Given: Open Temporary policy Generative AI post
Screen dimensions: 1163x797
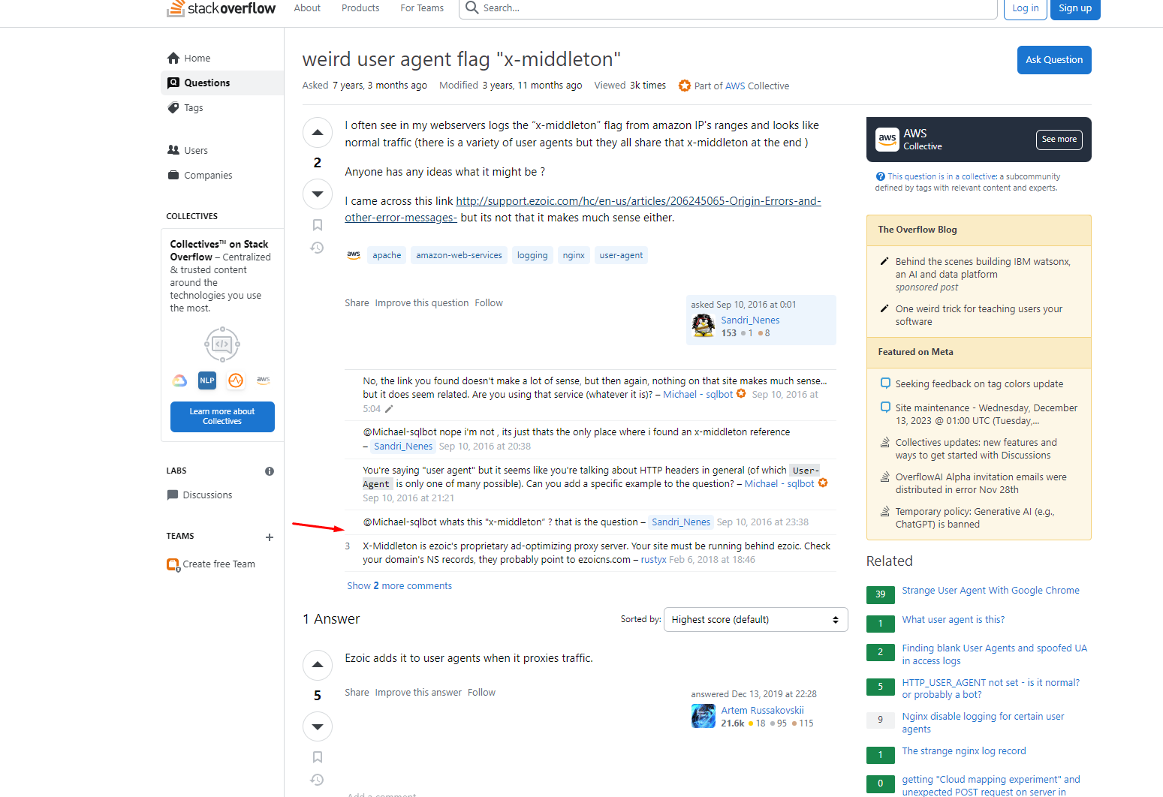Looking at the screenshot, I should coord(975,518).
